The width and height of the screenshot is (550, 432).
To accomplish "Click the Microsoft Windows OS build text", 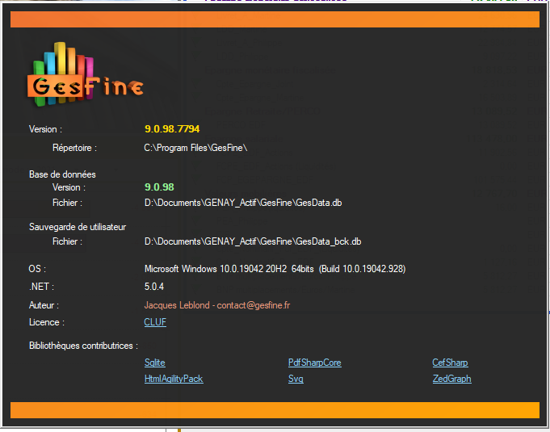I will tap(275, 269).
